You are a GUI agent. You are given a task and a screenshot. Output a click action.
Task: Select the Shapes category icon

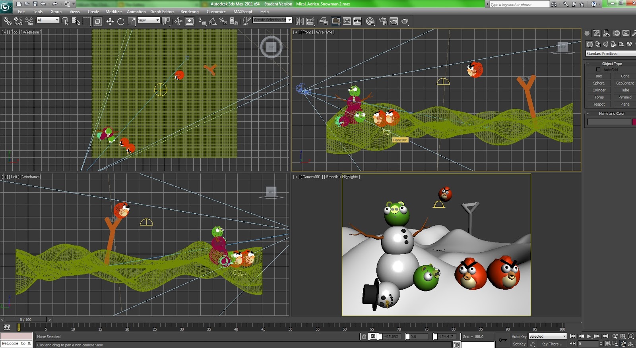click(x=597, y=44)
